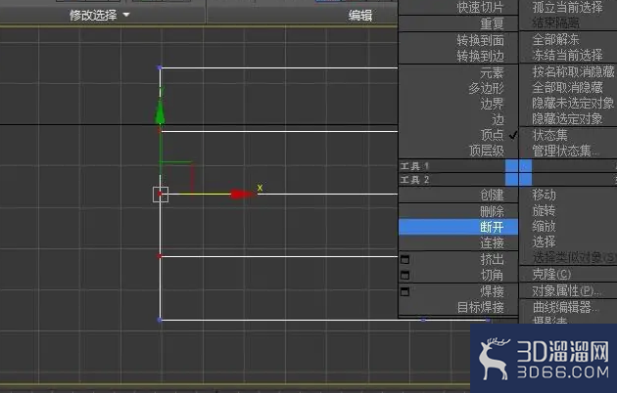Choose 克隆(C) menu entry
617x393 pixels.
[551, 274]
